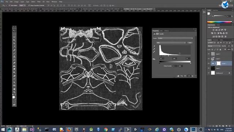Select the Quick Selection tool
234x132 pixels.
point(14,40)
